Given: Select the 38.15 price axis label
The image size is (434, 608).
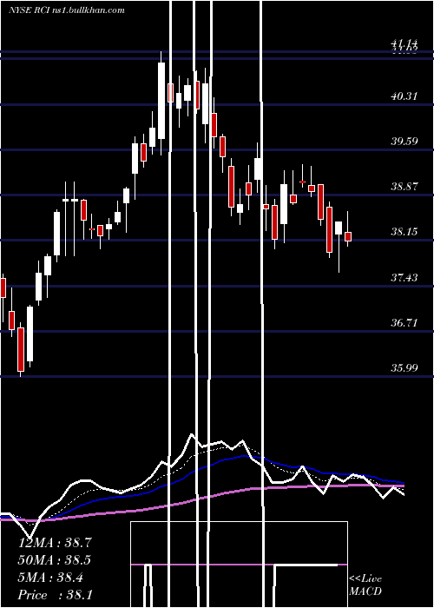Looking at the screenshot, I should coord(404,232).
